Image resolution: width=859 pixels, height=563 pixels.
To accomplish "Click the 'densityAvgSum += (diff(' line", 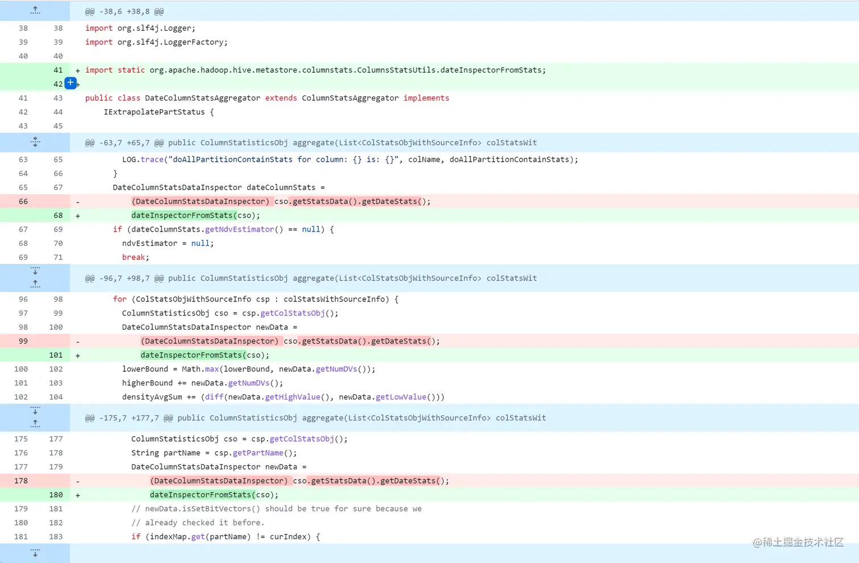I will pos(283,397).
